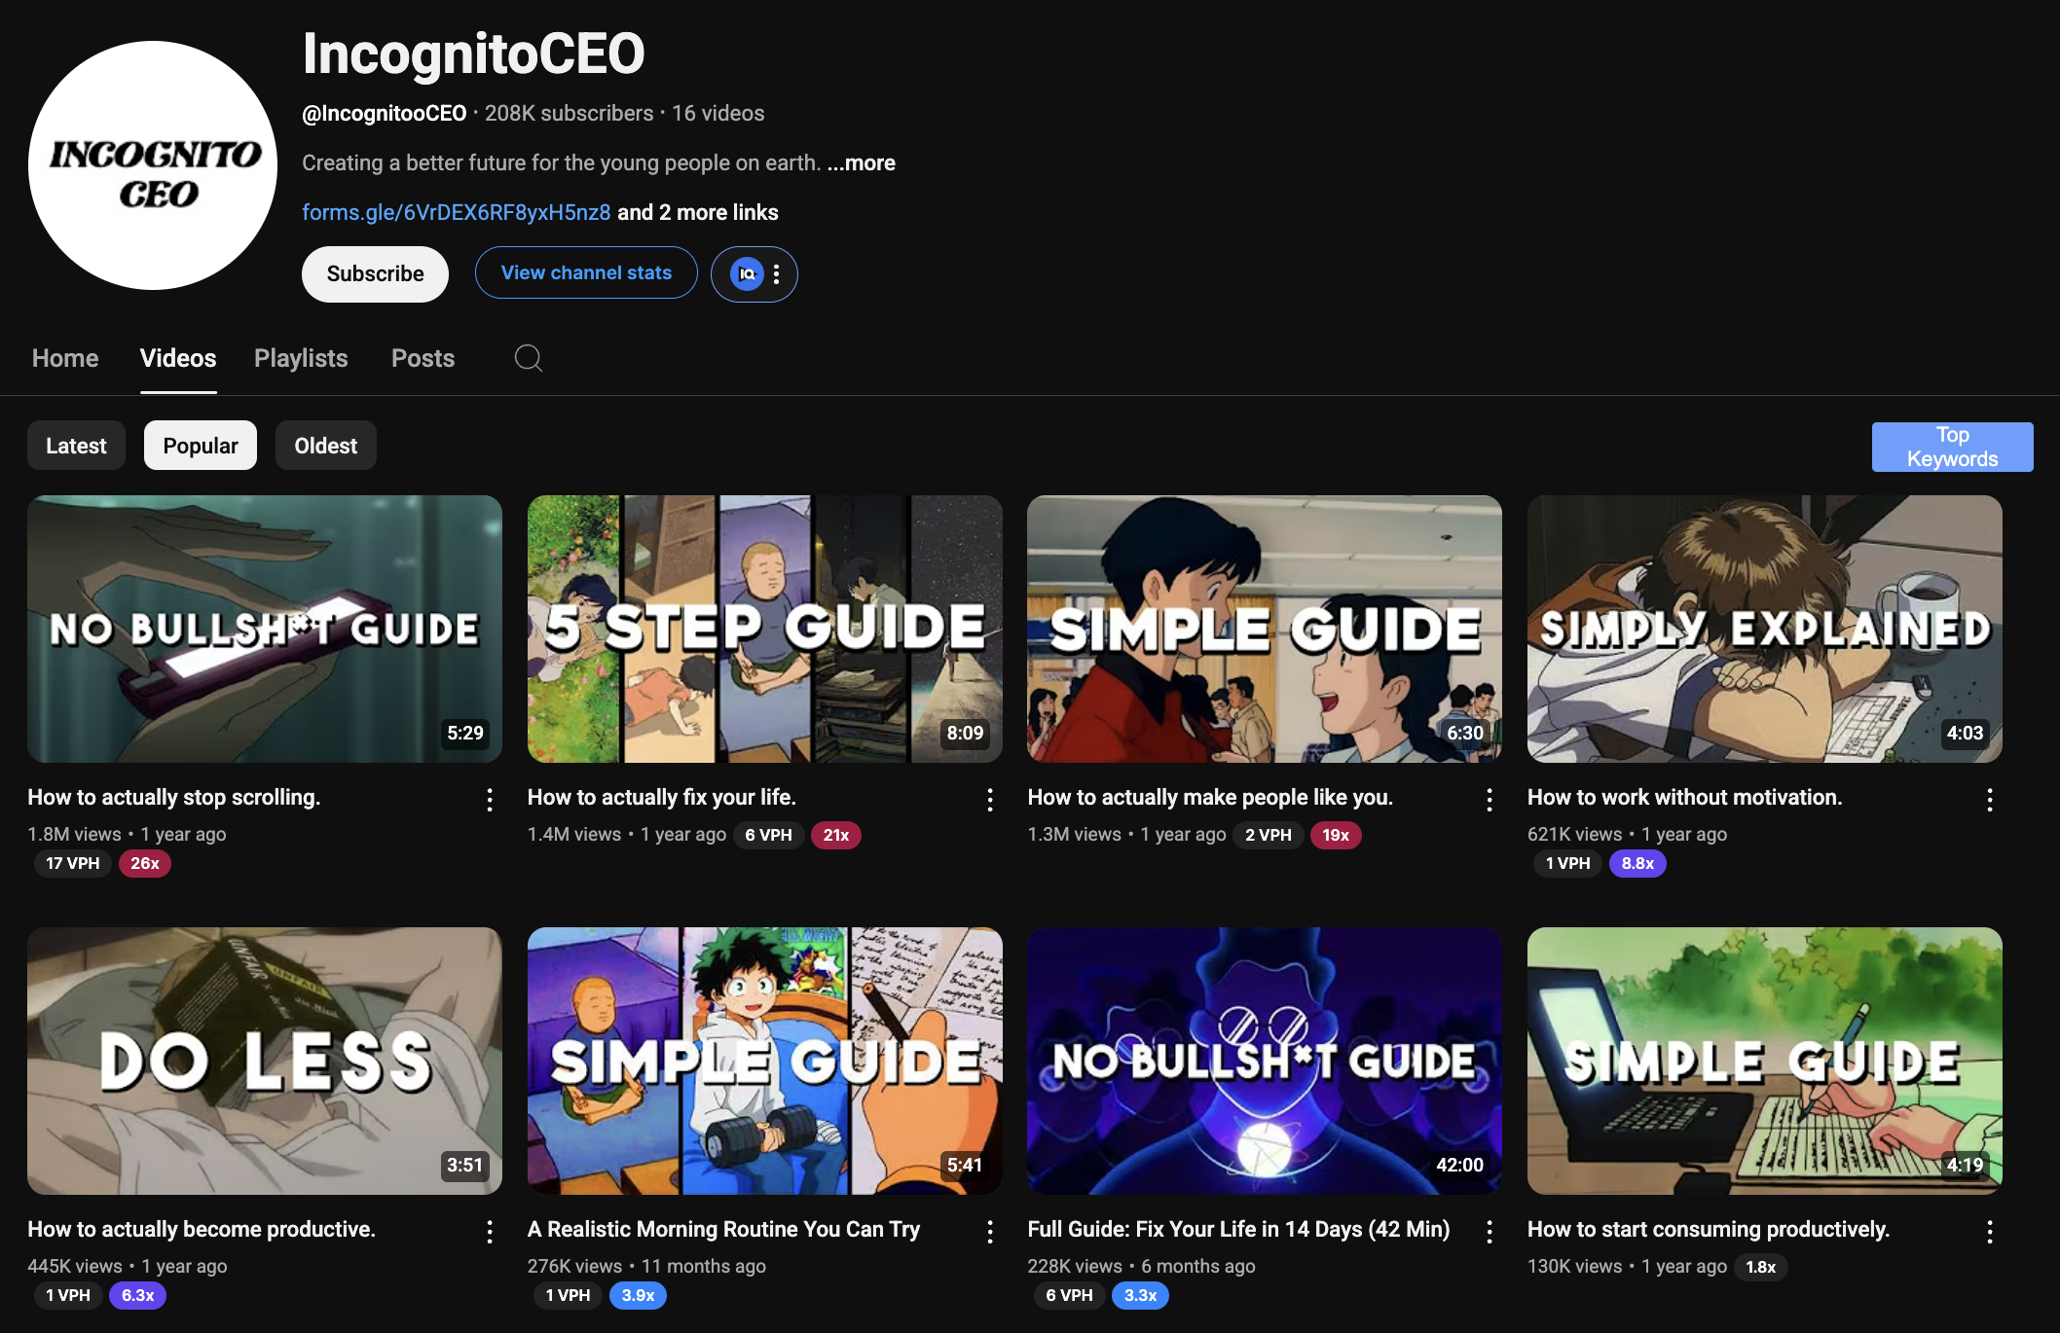Open menu for 'How to start consuming productively'
The image size is (2060, 1333).
tap(1990, 1232)
